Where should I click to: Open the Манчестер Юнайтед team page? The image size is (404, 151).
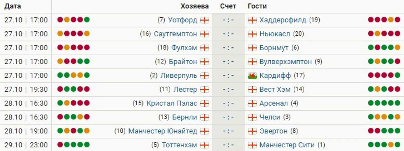tap(163, 131)
